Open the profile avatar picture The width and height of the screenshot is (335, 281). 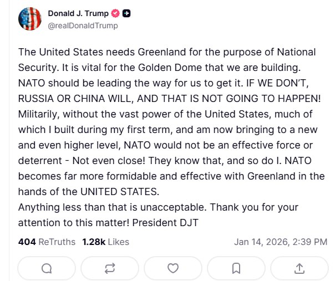tap(30, 19)
